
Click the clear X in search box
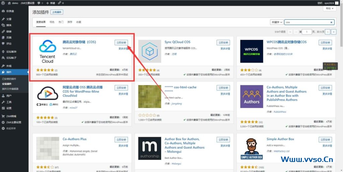(x=332, y=22)
